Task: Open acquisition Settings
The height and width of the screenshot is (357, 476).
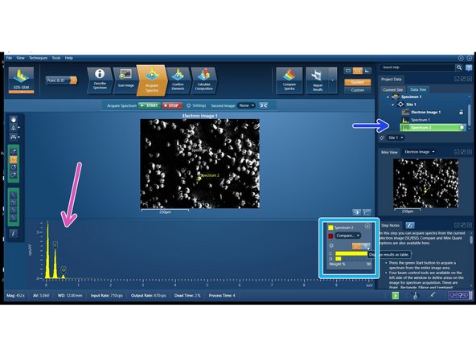Action: point(196,105)
